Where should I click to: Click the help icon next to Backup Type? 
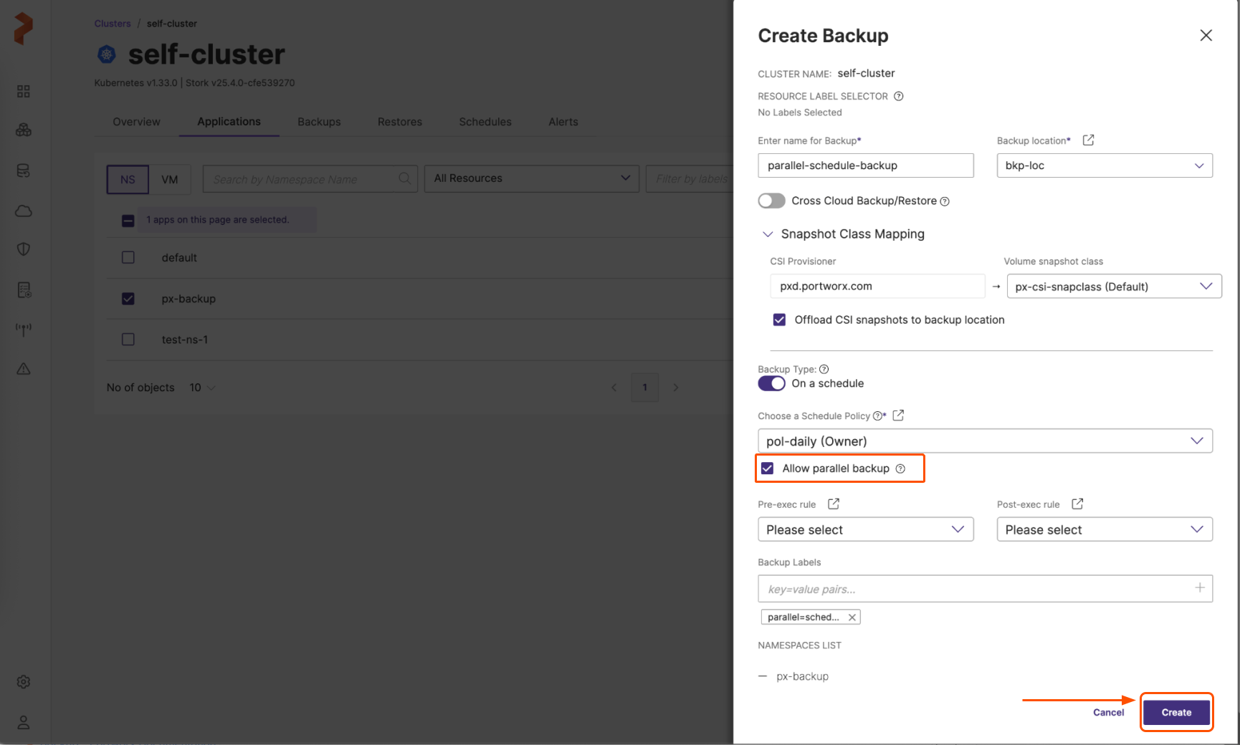[x=824, y=370]
